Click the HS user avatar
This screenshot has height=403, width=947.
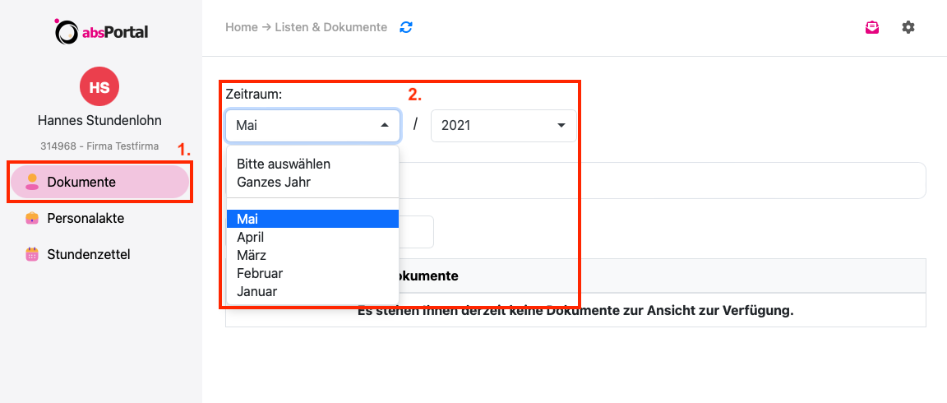(99, 86)
